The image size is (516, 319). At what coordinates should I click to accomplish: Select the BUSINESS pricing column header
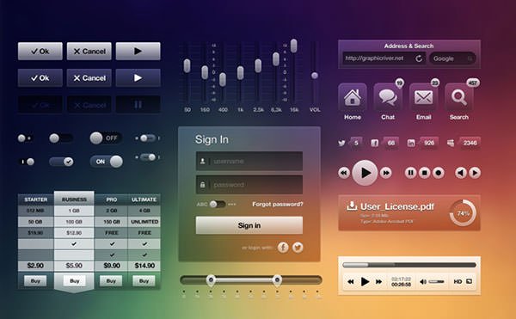tap(74, 199)
